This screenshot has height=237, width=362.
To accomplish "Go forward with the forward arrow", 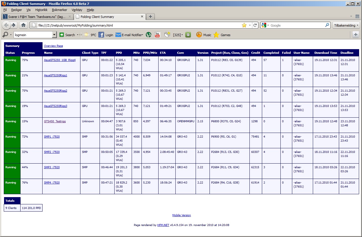I will coord(14,25).
